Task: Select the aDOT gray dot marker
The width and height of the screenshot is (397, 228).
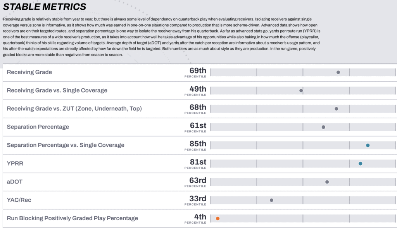Action: coord(327,182)
